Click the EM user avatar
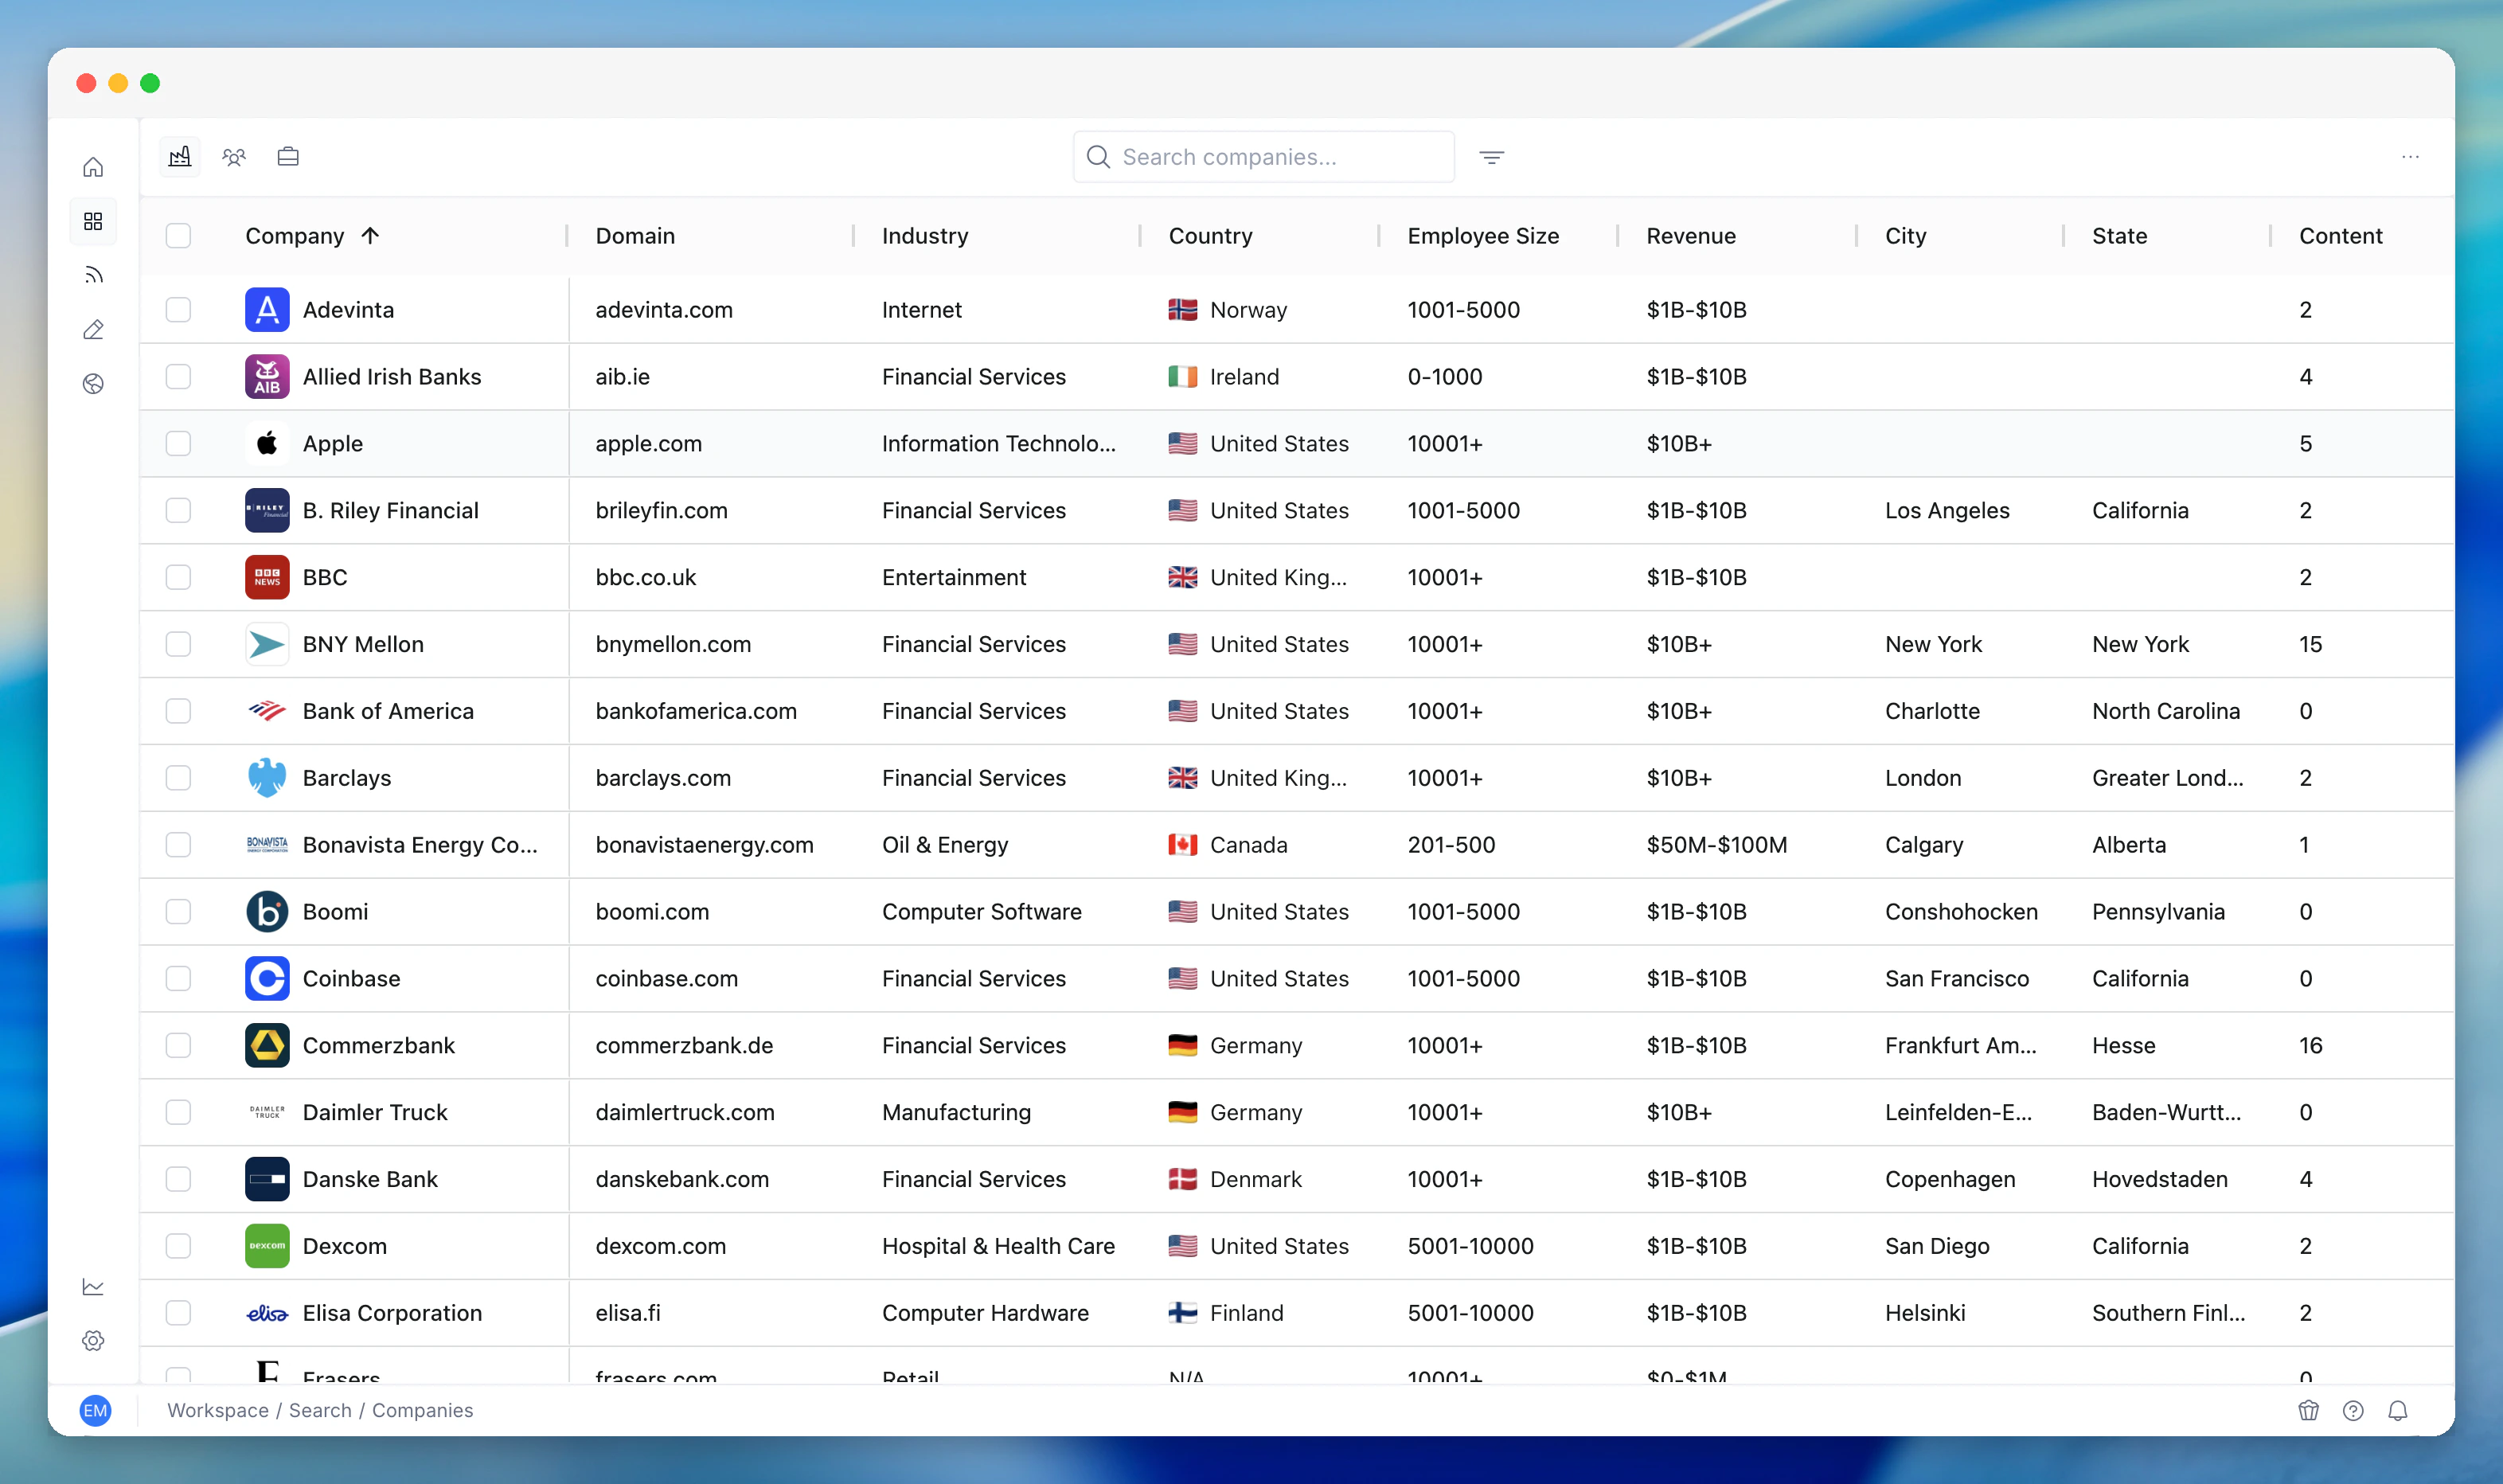Screen dimensions: 2503x1484 click(x=95, y=1410)
